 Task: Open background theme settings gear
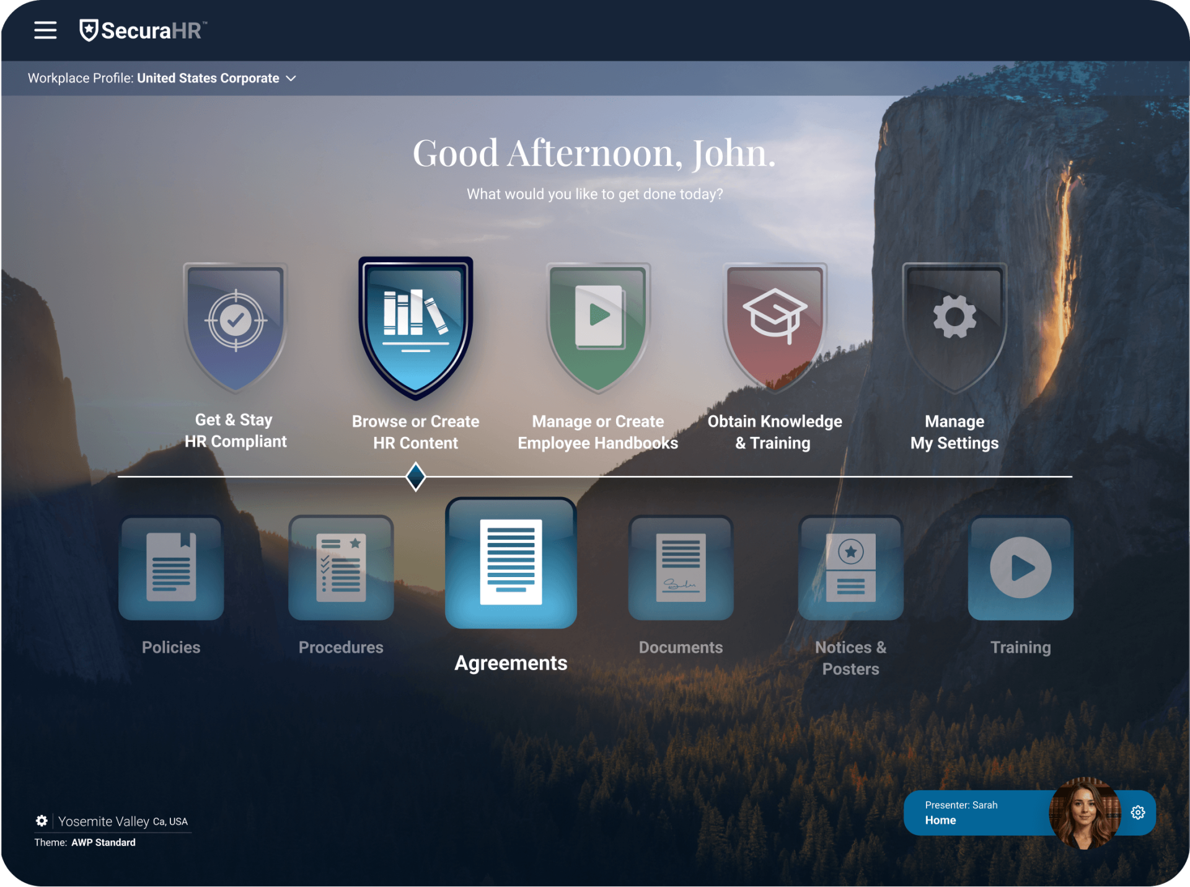click(42, 821)
